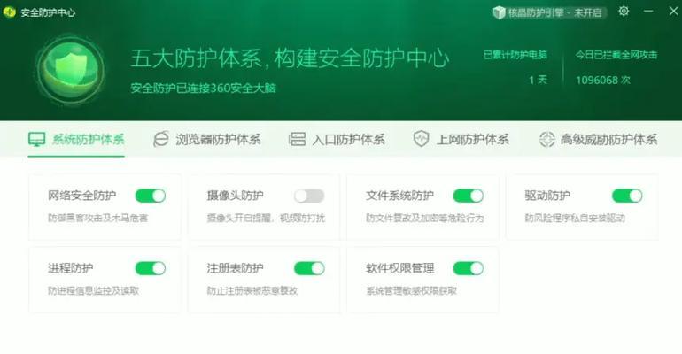The width and height of the screenshot is (682, 354).
Task: Click the 360 logo icon in title bar
Action: pyautogui.click(x=9, y=12)
